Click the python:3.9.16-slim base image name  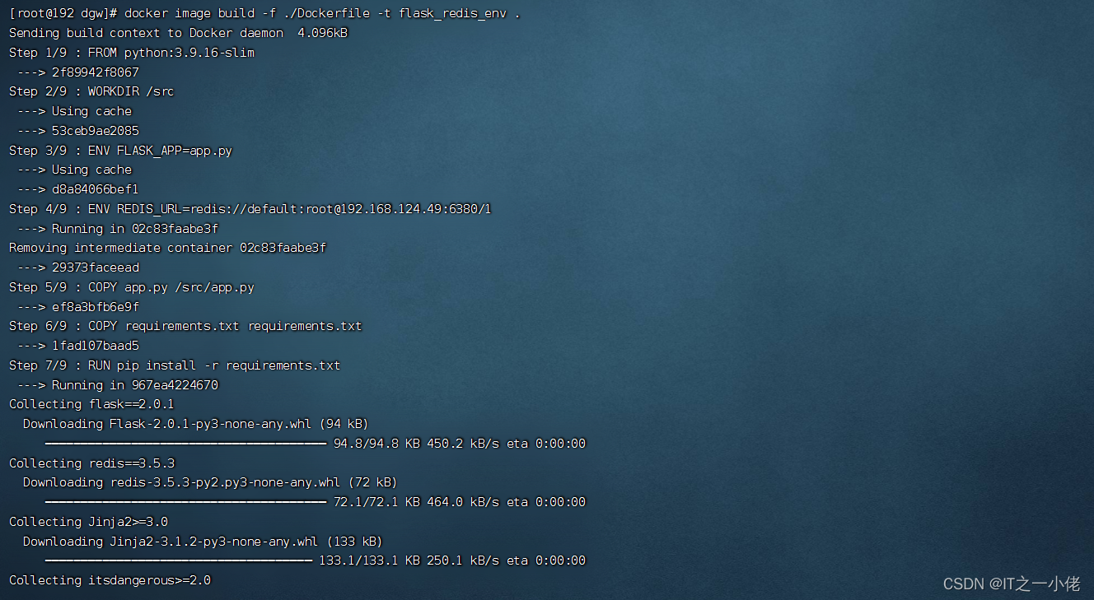190,52
